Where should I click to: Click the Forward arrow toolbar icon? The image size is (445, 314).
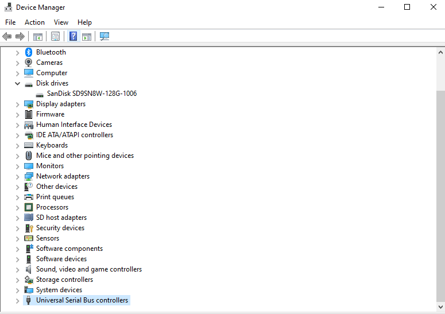[x=20, y=36]
